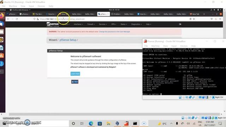This screenshot has width=226, height=127.
Task: Open a new Firefox tab with plus
Action: 204,14
